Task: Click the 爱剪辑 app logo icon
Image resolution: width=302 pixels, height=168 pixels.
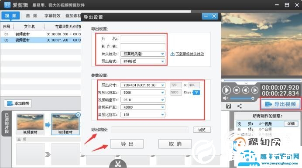Action: tap(7, 5)
